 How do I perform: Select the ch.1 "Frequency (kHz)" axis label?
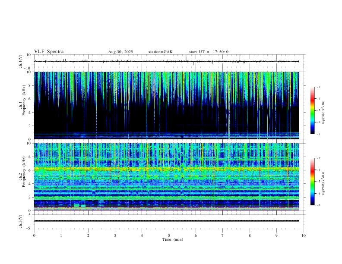point(24,100)
